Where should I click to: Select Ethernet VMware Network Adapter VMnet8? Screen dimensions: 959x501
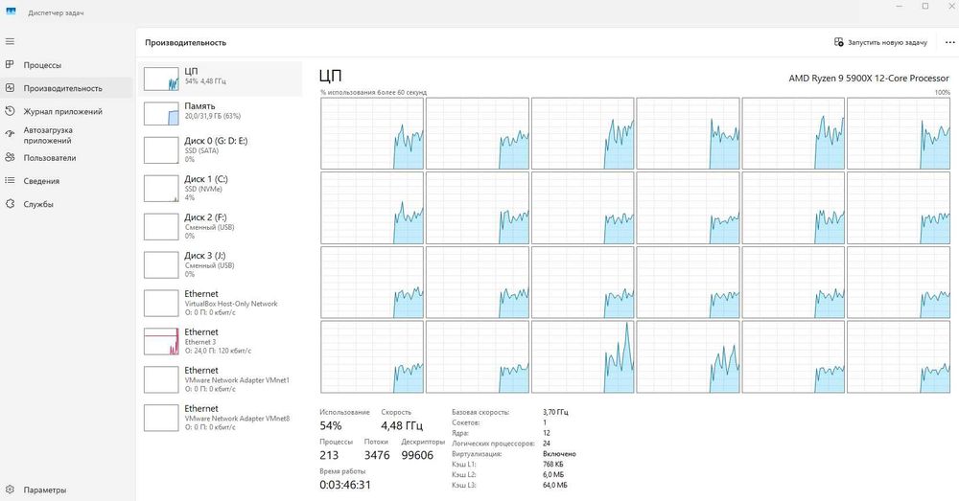click(222, 418)
